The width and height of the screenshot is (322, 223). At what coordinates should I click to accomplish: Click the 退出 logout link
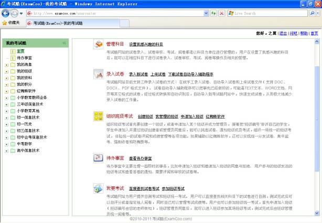tap(283, 33)
